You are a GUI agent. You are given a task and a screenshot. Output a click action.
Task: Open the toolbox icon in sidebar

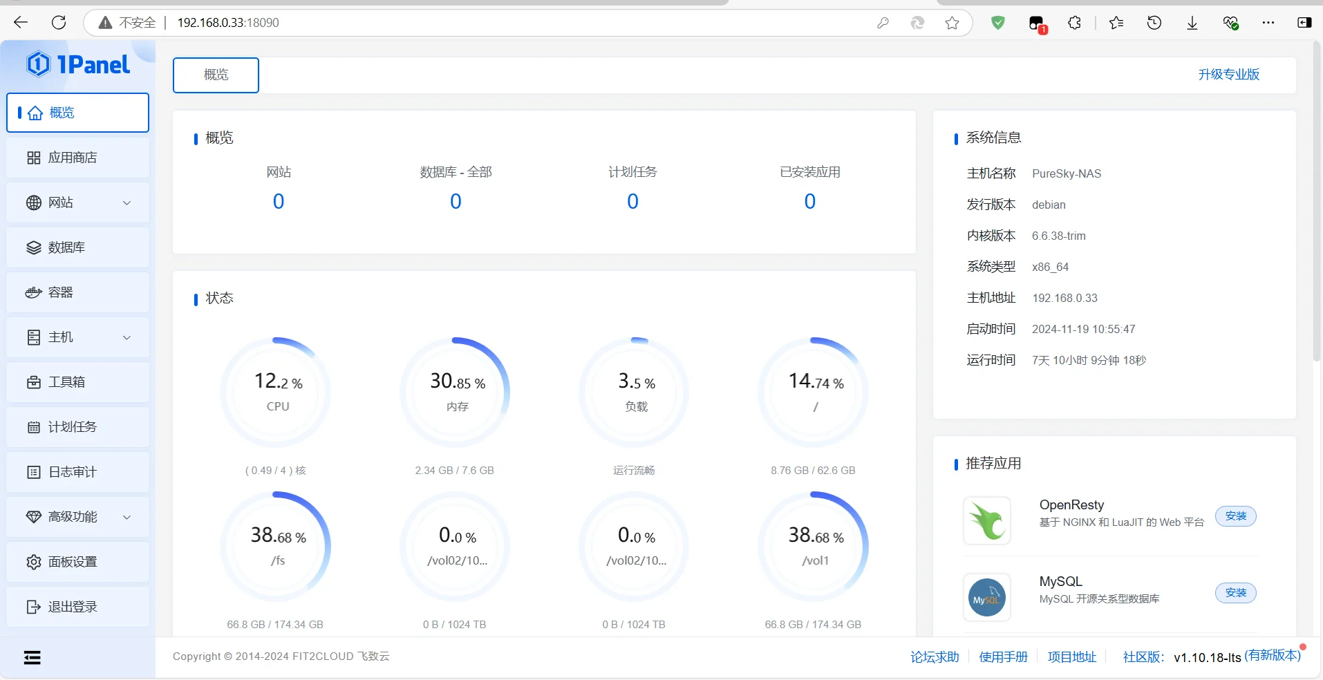[x=33, y=383]
